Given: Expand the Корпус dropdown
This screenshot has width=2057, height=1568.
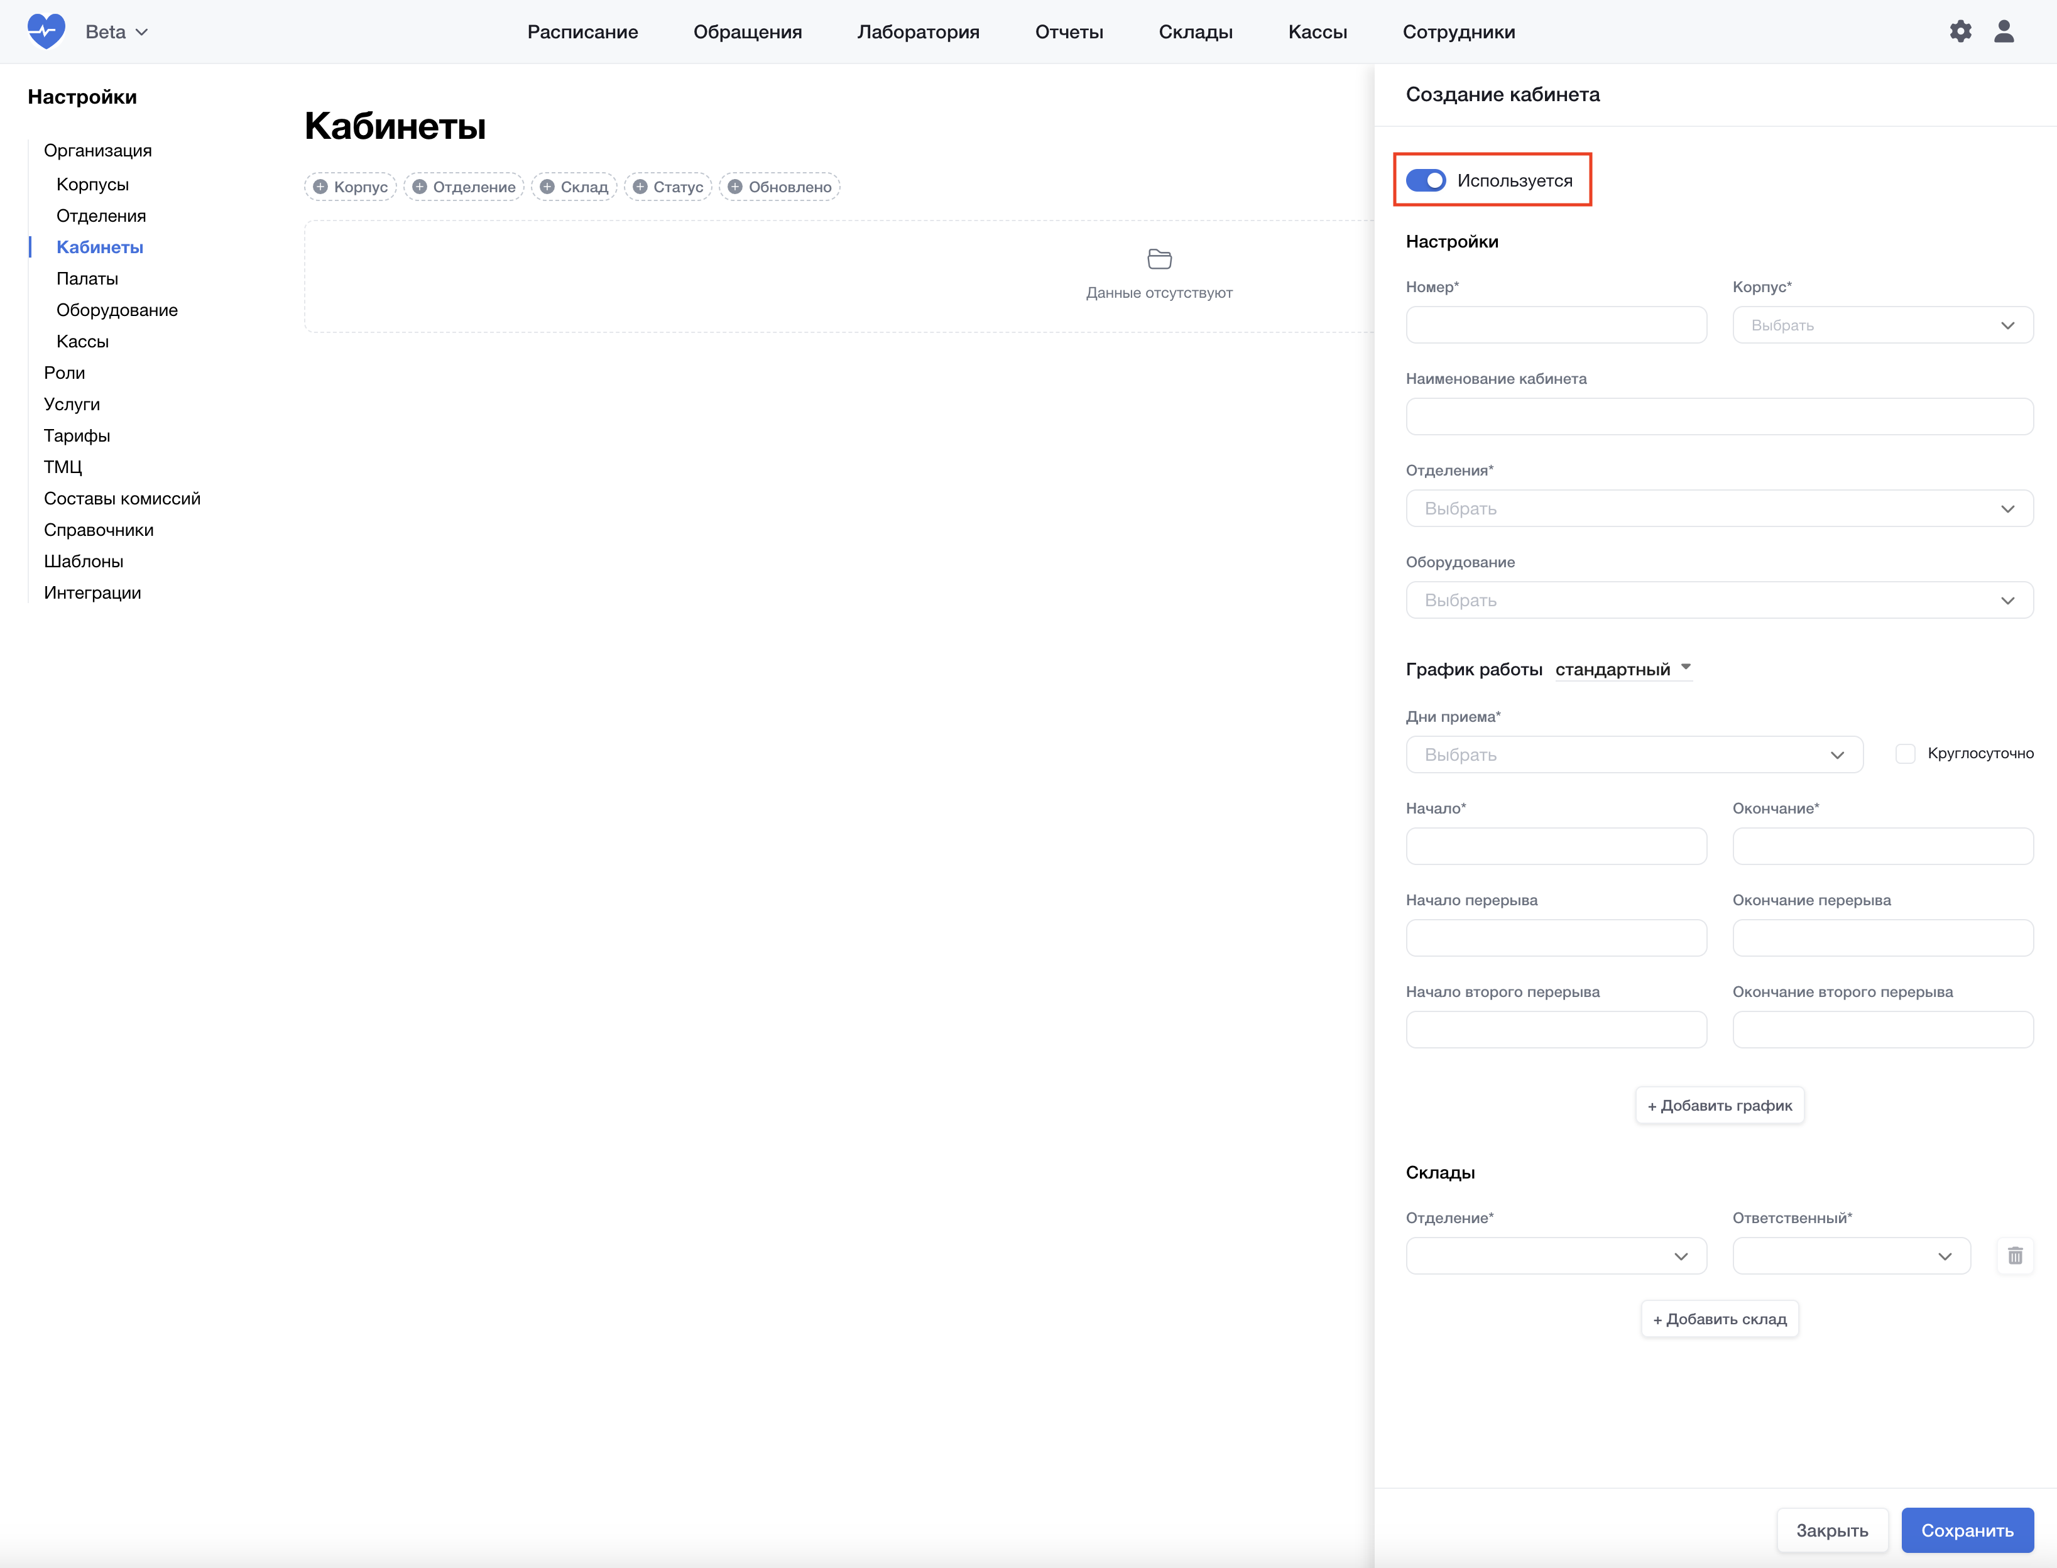Looking at the screenshot, I should click(1882, 325).
